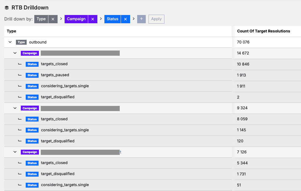Screen dimensions: 301x191
Task: Collapse the first Campaign group chevron
Action: coord(15,53)
